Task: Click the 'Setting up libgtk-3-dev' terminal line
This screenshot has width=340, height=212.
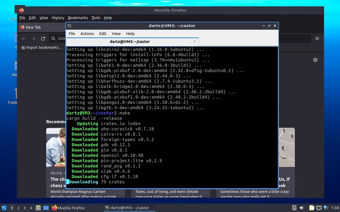Action: coord(135,108)
